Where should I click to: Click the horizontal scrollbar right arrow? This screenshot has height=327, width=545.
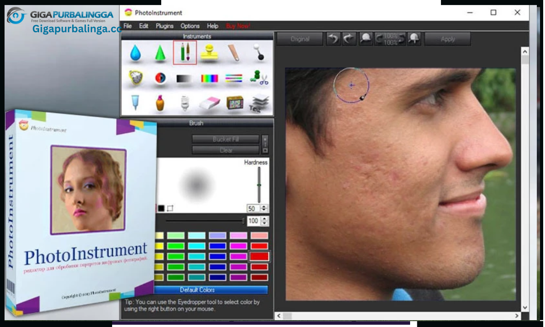tap(517, 315)
